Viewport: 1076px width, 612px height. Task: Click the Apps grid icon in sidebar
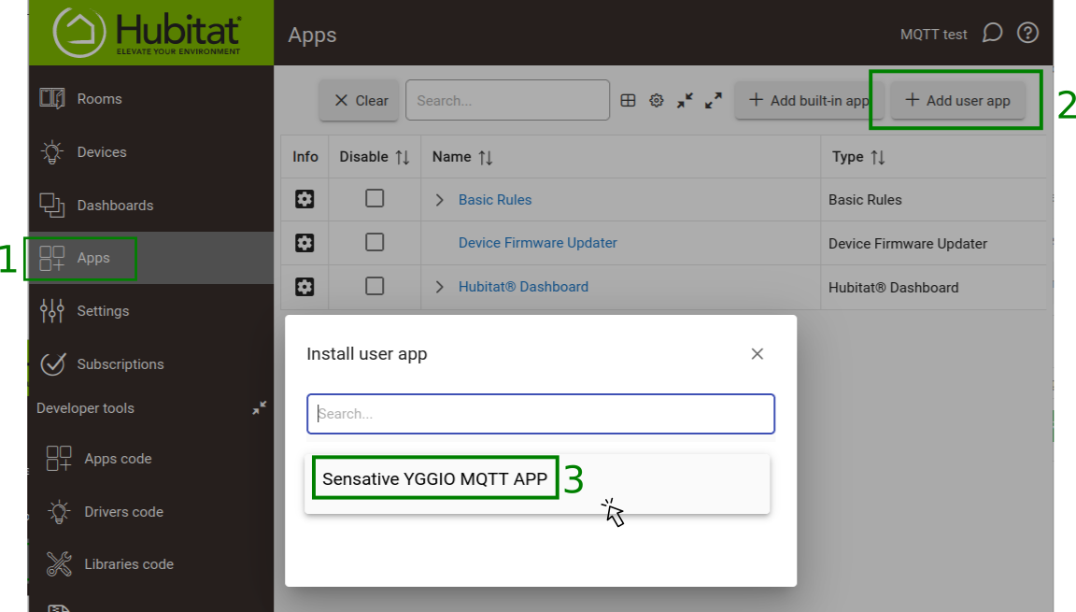pyautogui.click(x=52, y=258)
